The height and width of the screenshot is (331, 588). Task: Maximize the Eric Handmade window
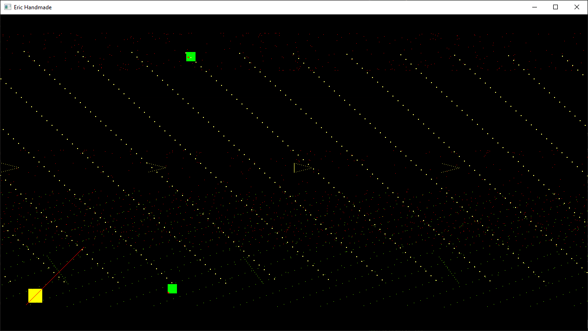point(555,7)
